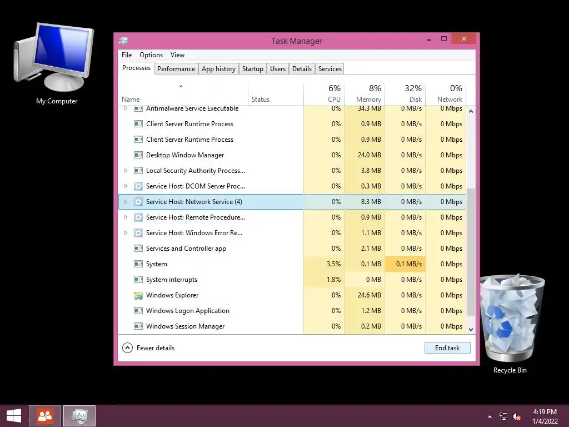569x427 pixels.
Task: Select first Client Server Runtime Process row
Action: click(x=292, y=124)
